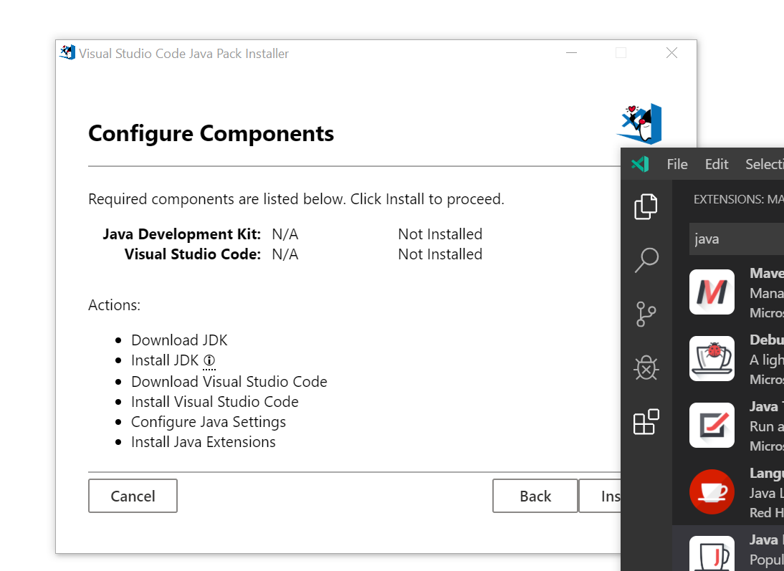
Task: Click the 'Visual Studio Code:' label
Action: pos(193,254)
